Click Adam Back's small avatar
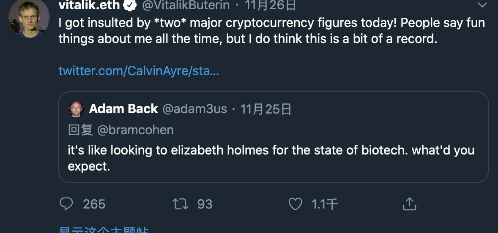 76,109
